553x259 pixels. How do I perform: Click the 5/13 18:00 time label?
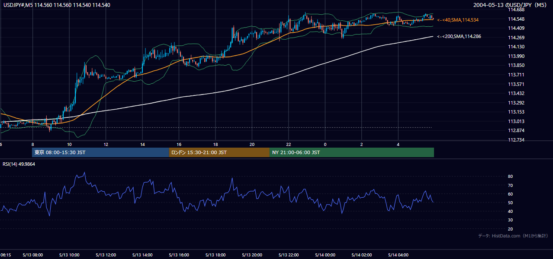click(215, 255)
